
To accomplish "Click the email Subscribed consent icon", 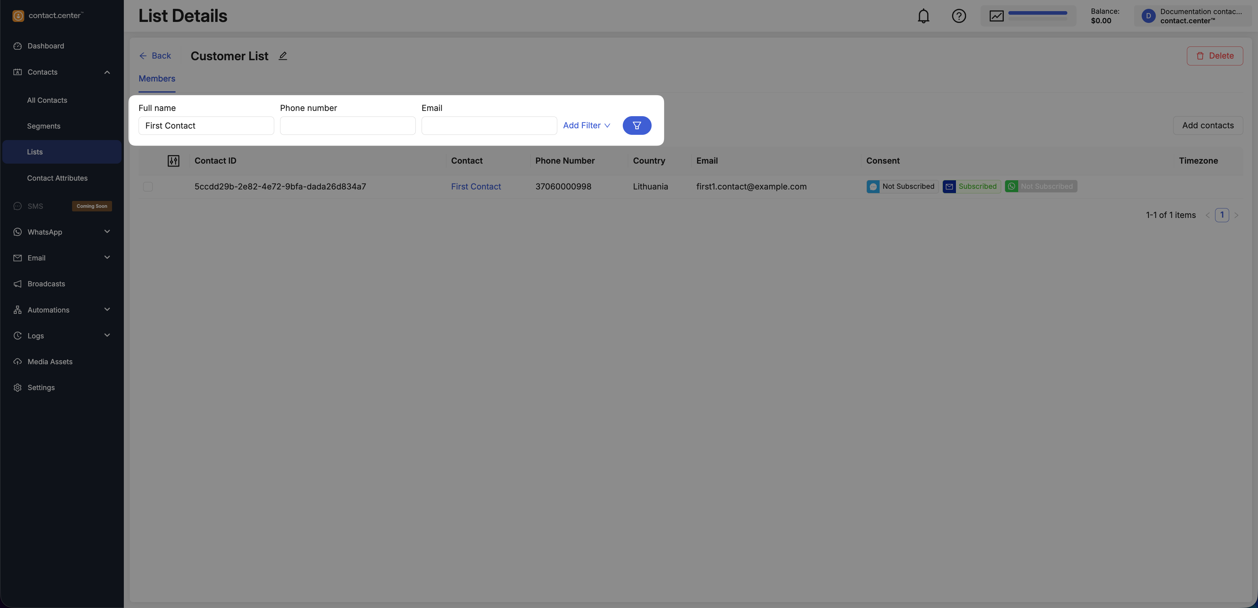I will [949, 187].
